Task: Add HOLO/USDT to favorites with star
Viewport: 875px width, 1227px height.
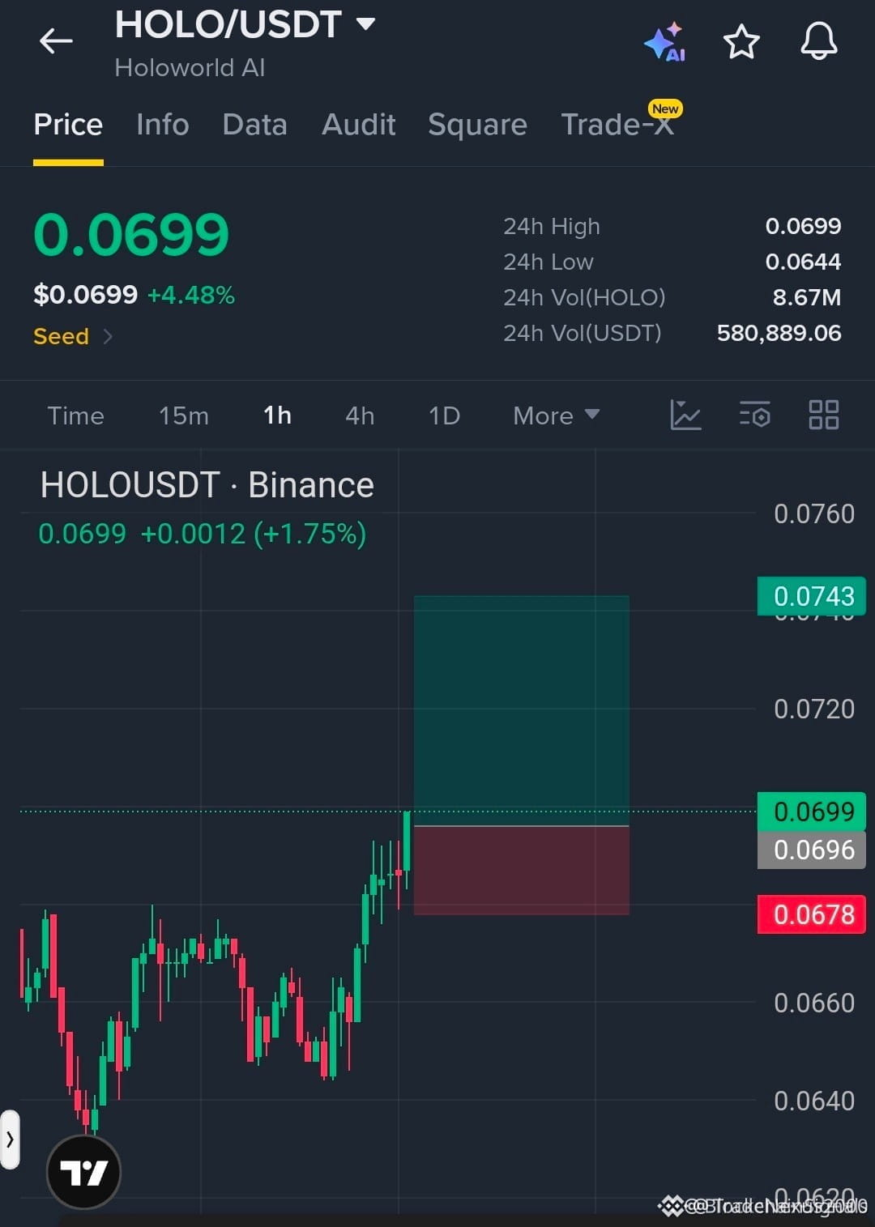Action: 741,42
